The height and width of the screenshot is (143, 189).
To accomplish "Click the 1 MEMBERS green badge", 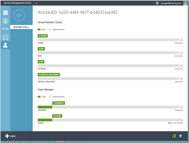I will pos(58,103).
